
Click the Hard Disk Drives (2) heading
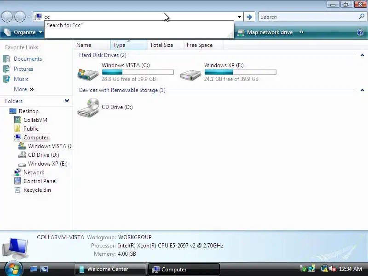pyautogui.click(x=103, y=55)
